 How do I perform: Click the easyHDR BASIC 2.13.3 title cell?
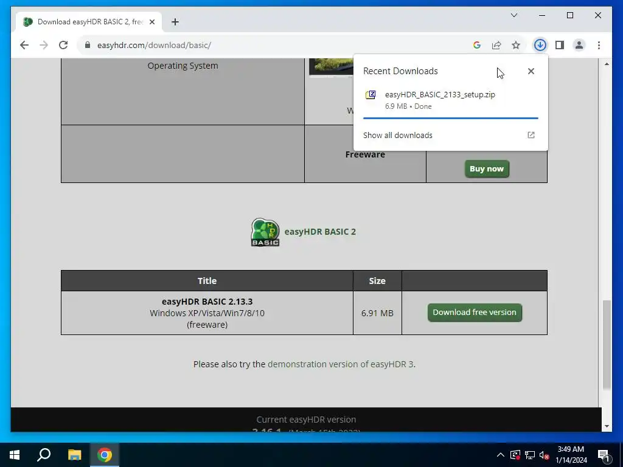pos(207,313)
